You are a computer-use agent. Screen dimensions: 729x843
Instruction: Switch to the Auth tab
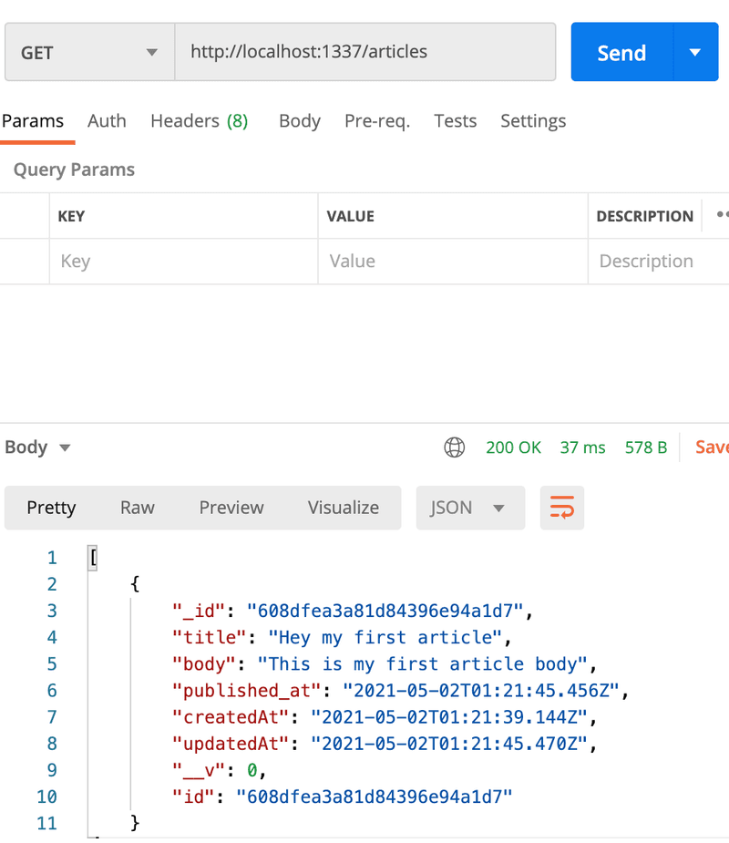(x=107, y=121)
